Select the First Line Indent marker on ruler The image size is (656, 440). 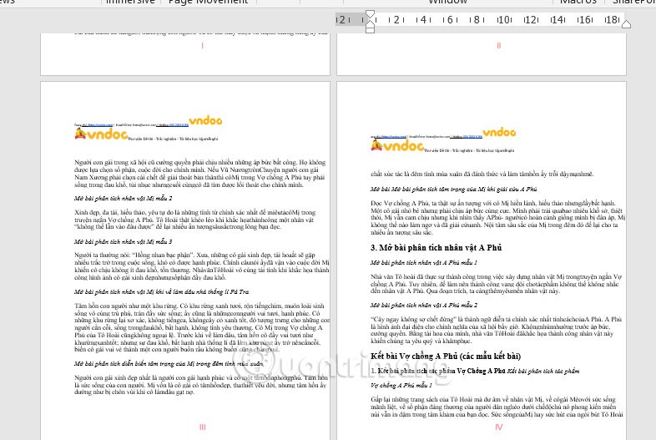tap(371, 14)
